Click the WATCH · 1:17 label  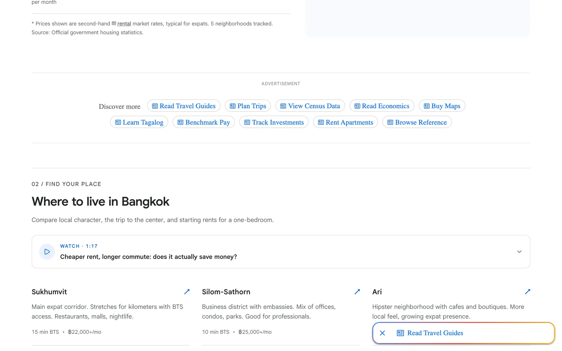(x=79, y=246)
